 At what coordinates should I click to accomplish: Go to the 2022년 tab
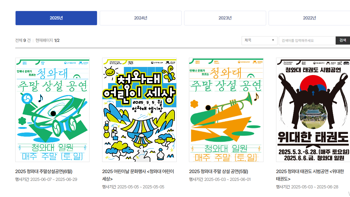coord(309,18)
